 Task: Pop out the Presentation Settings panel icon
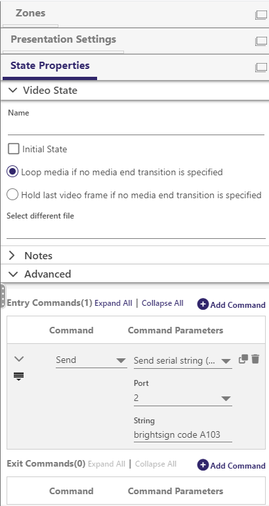pyautogui.click(x=261, y=41)
